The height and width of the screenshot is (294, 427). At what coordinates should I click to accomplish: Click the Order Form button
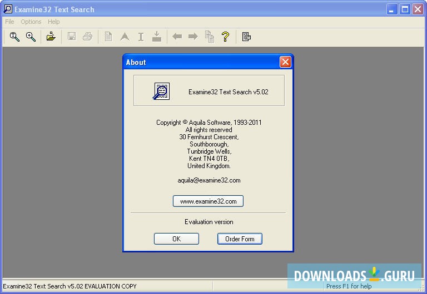[240, 239]
